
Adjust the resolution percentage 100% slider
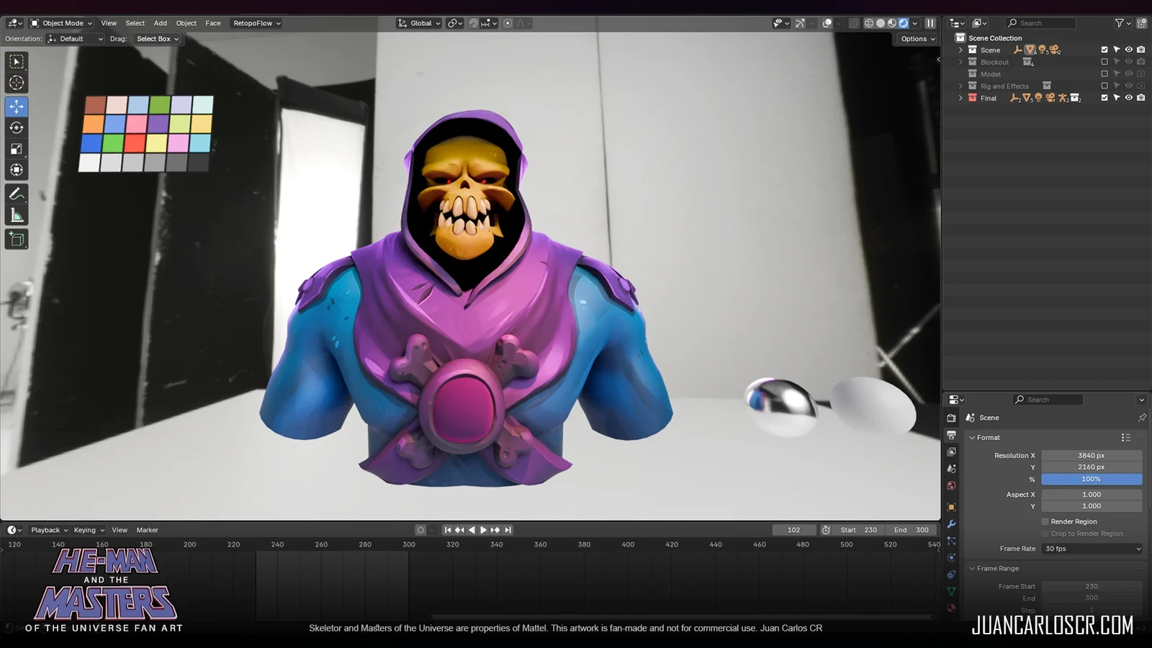[1092, 479]
